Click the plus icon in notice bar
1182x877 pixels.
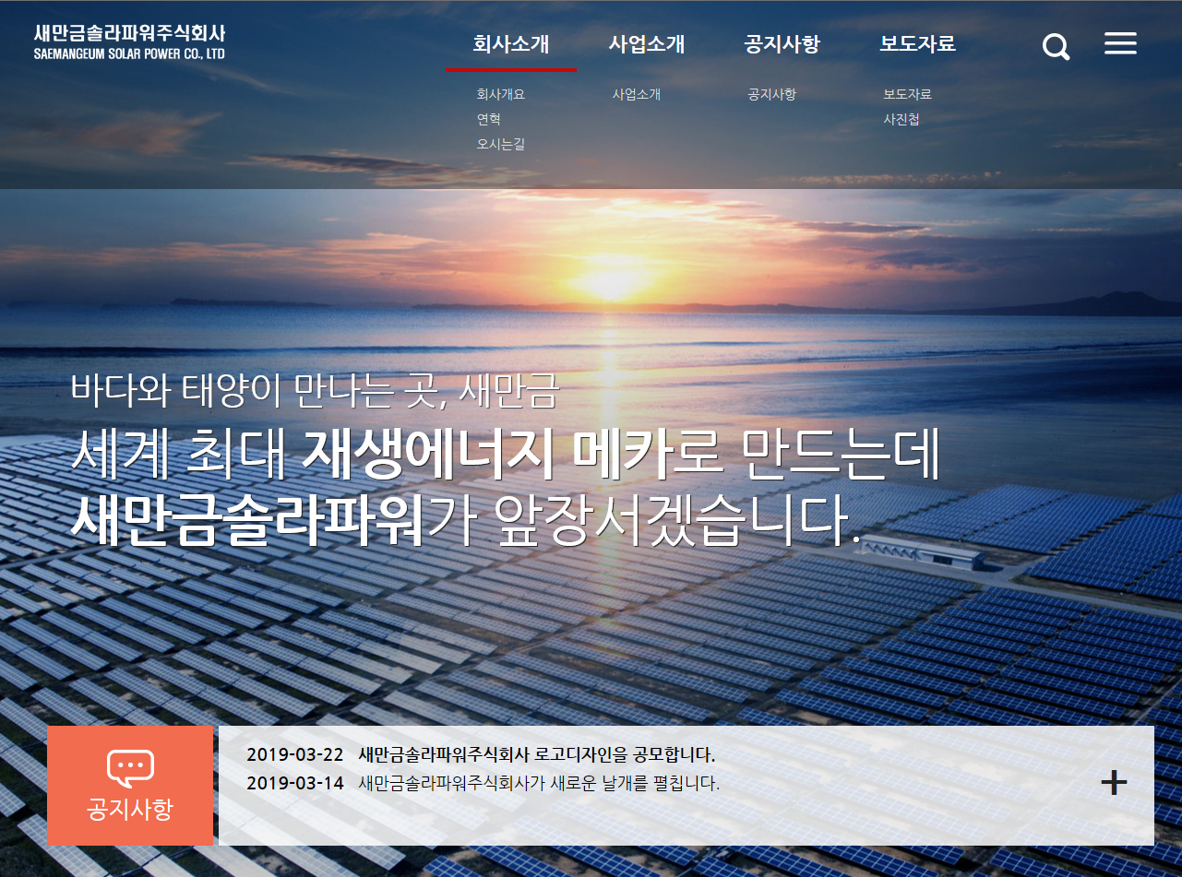[1114, 783]
